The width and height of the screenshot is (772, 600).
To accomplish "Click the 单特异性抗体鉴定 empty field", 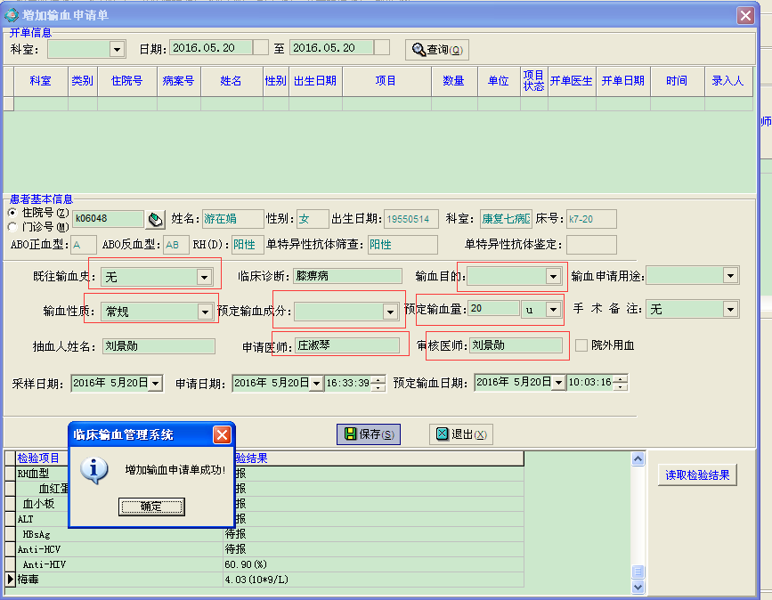I will tap(591, 245).
